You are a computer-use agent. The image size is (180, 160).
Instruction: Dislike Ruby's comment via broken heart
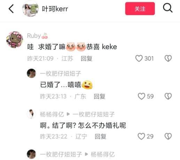[x=168, y=58]
